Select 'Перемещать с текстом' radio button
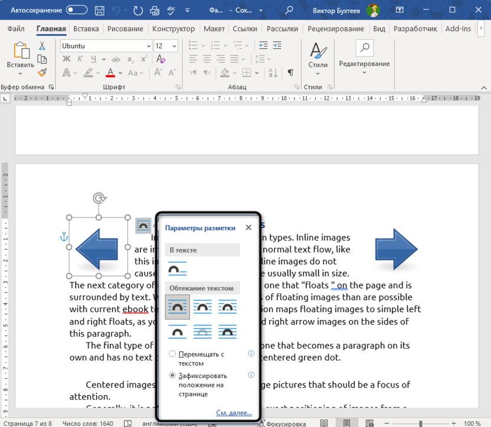The height and width of the screenshot is (427, 491). [172, 354]
